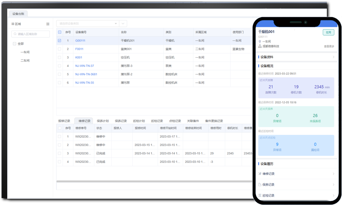Toggle the select-all checkbox in device table header

click(60, 32)
